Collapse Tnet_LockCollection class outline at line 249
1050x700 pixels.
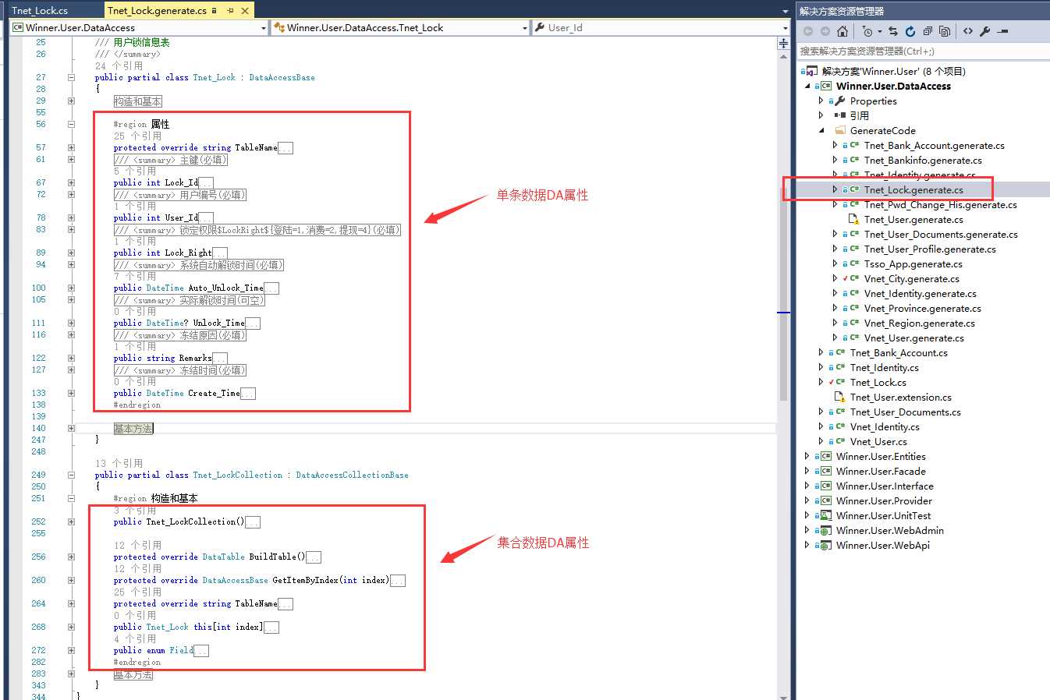71,475
